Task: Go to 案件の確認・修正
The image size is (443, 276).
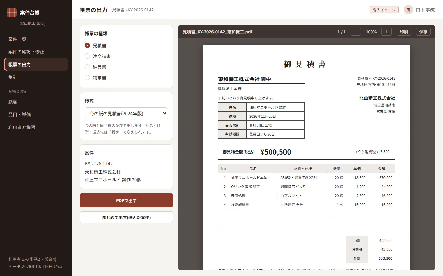Action: click(x=36, y=52)
